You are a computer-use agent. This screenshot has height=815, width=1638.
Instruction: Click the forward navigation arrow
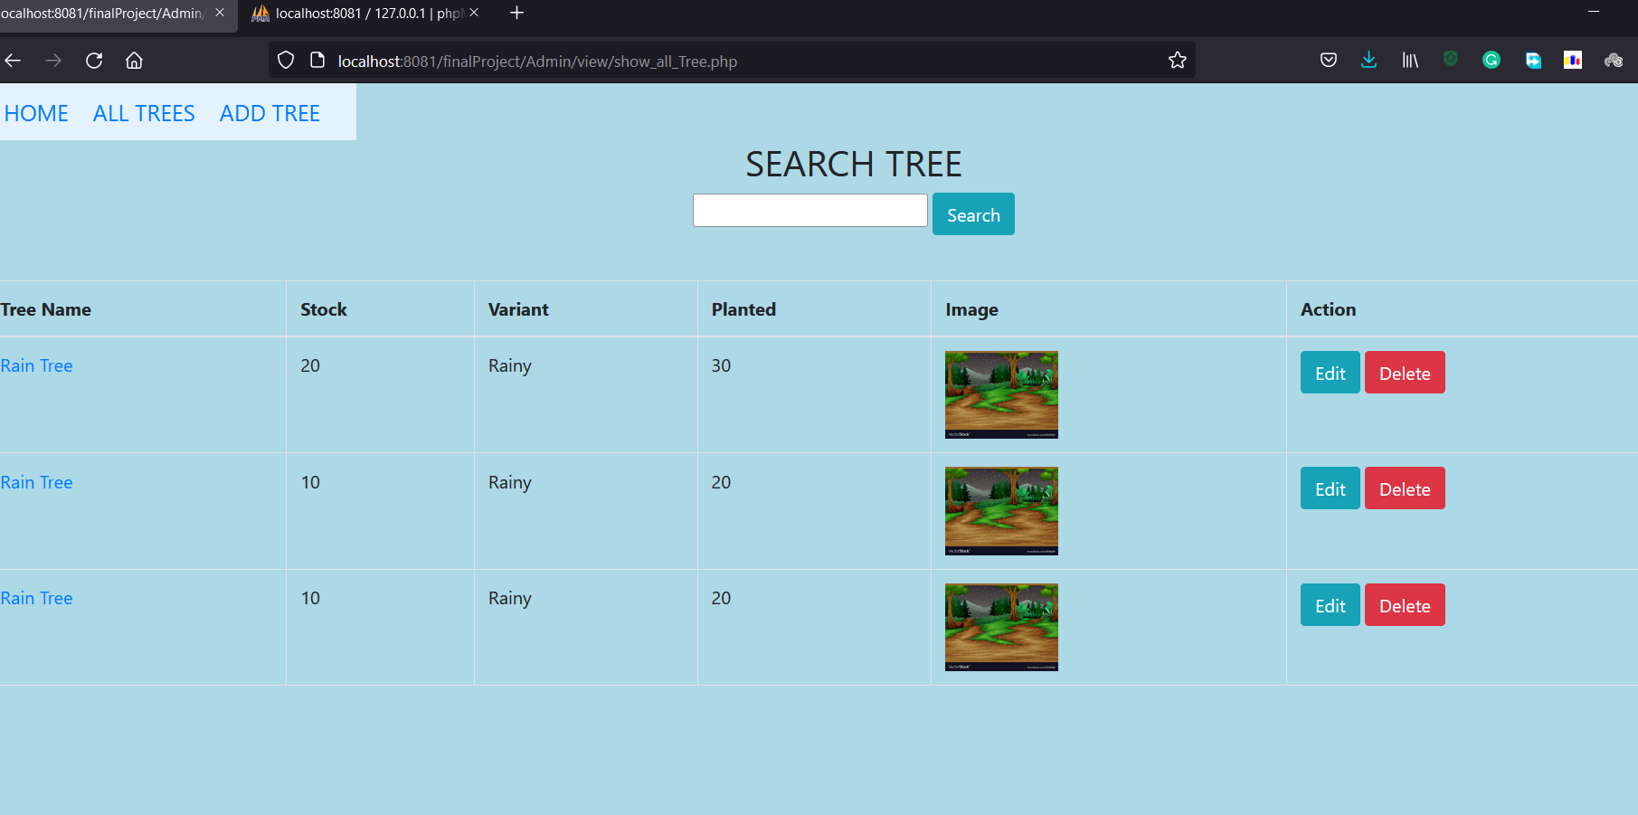(x=53, y=60)
